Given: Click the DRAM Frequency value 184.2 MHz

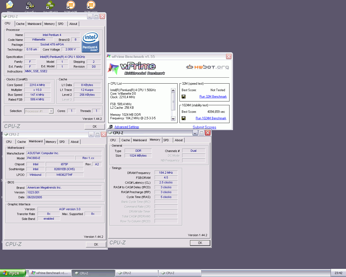Looking at the screenshot, I should tap(166, 173).
